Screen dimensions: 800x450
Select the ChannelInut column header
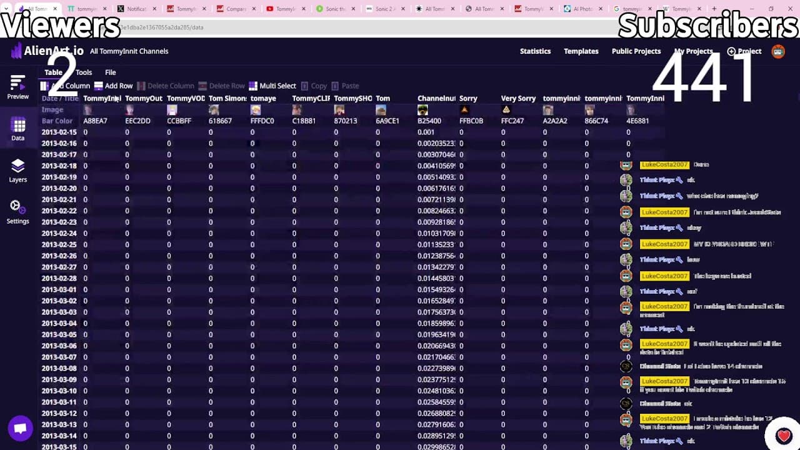coord(437,99)
